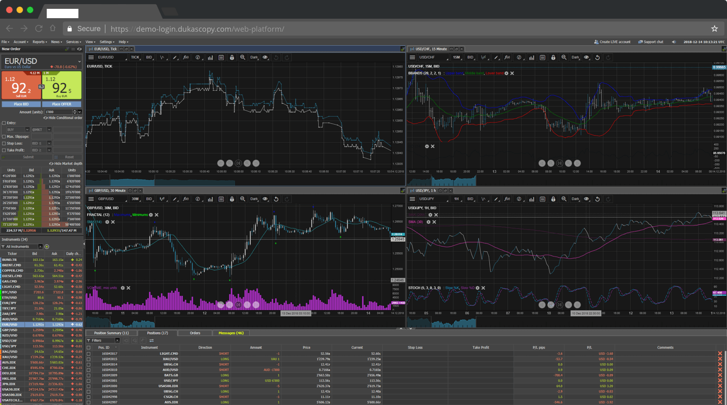Toggle visibility eye in USD/CHF chart toolbar

[x=586, y=58]
